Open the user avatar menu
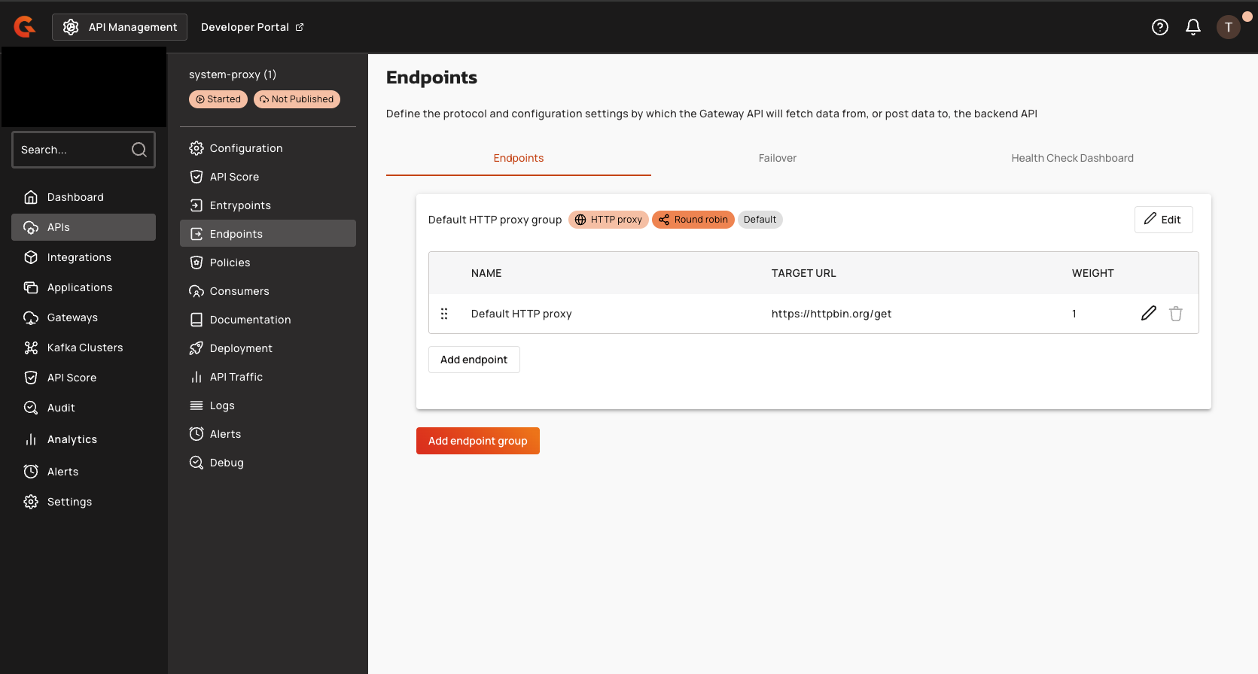 (1228, 27)
